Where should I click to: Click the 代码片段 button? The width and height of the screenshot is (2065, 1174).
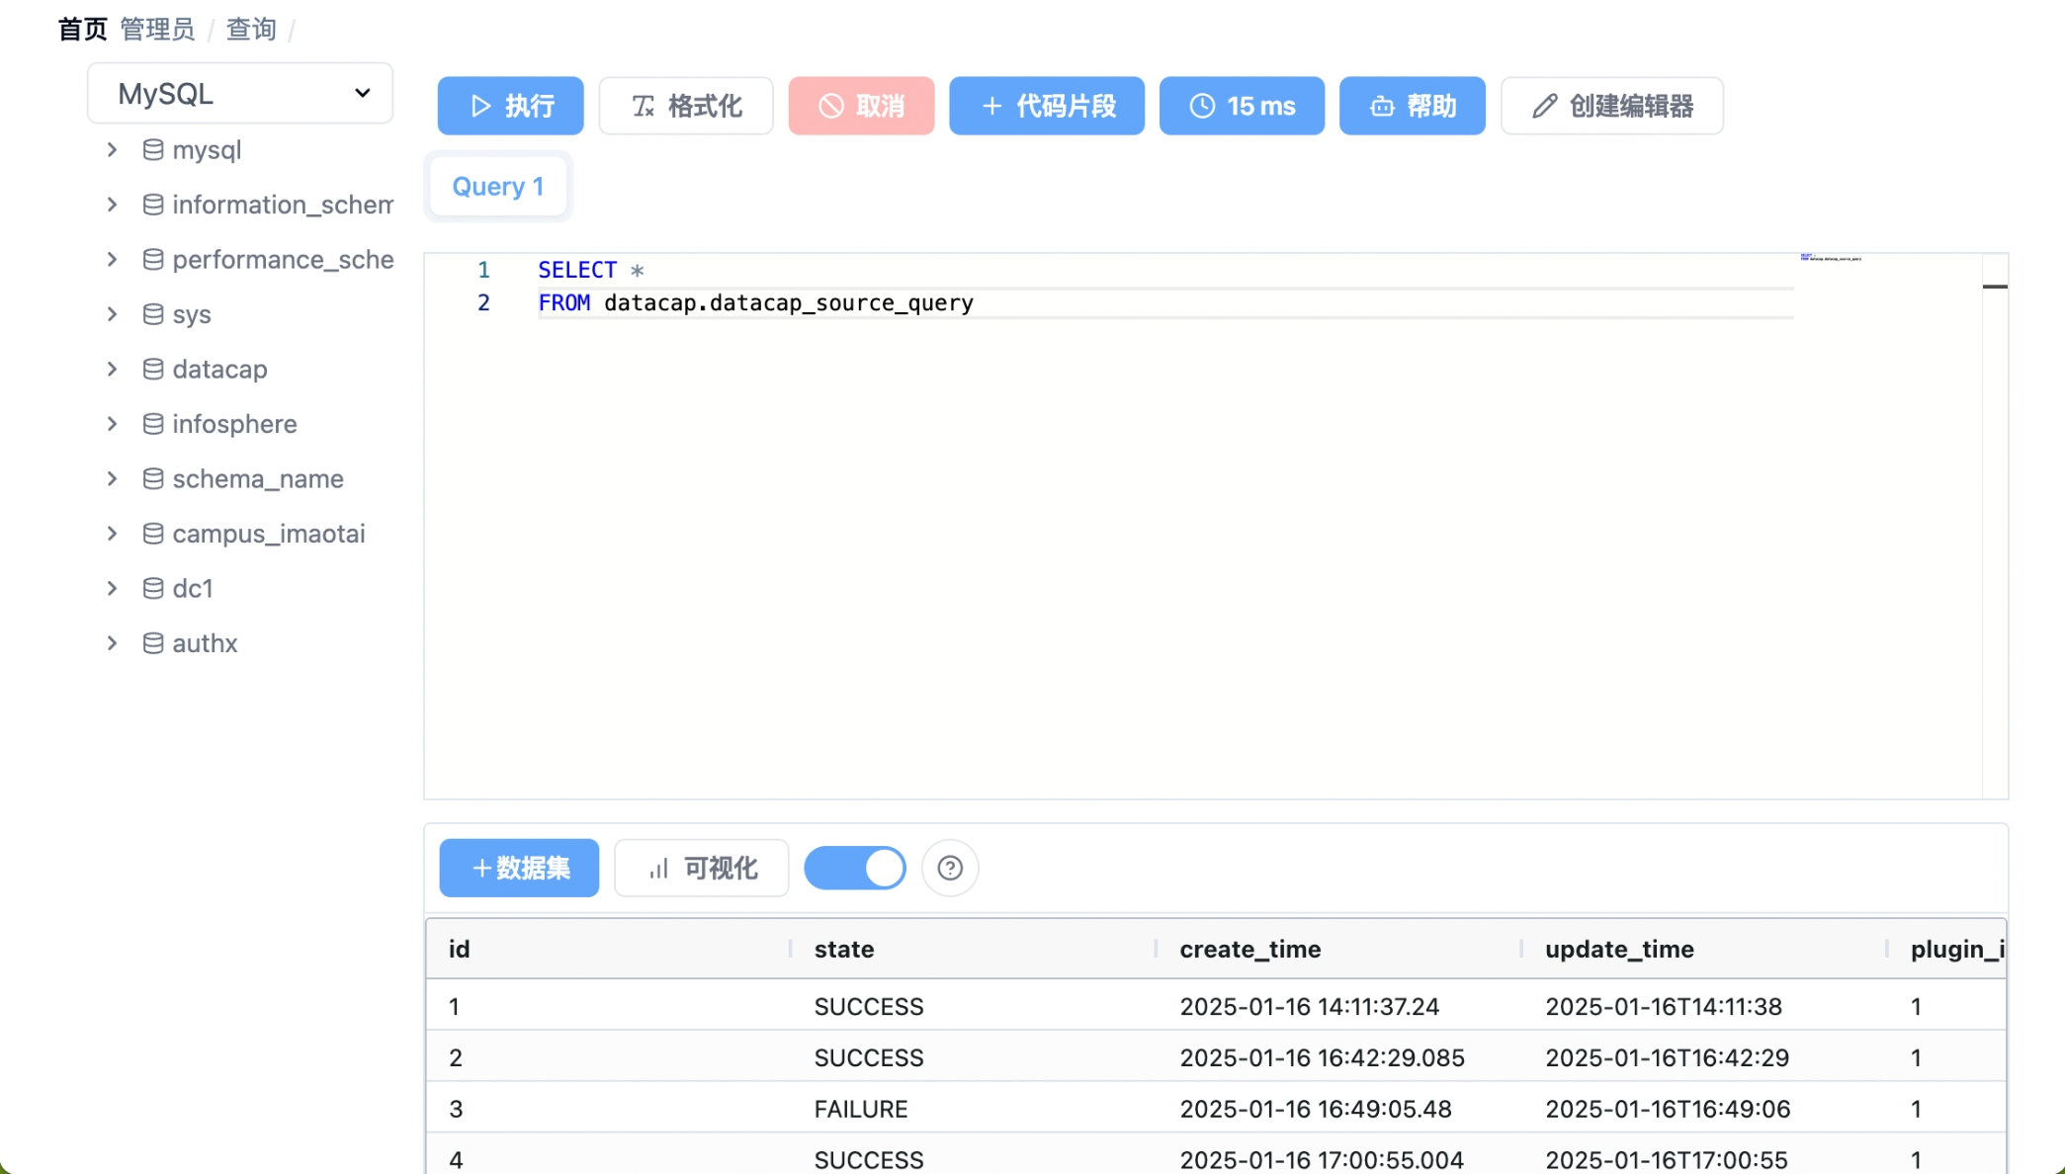click(1046, 106)
